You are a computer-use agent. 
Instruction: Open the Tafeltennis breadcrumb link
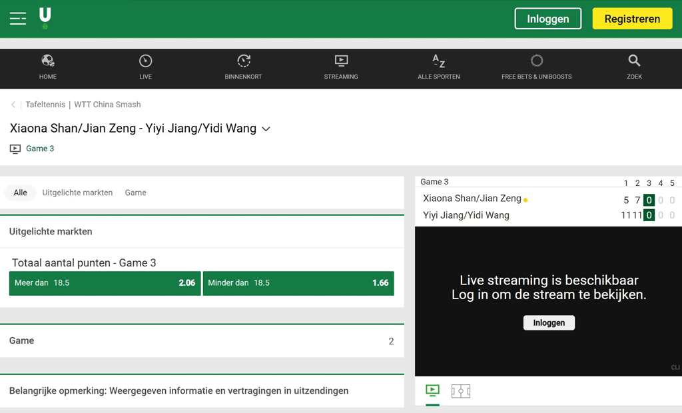tap(45, 105)
